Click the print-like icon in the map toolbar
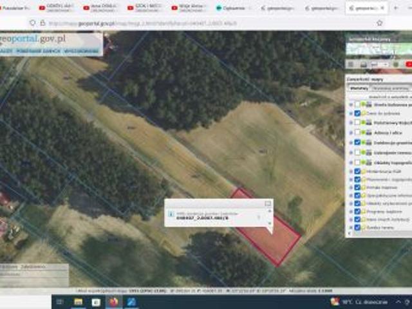The width and height of the screenshot is (412, 309). [363, 64]
